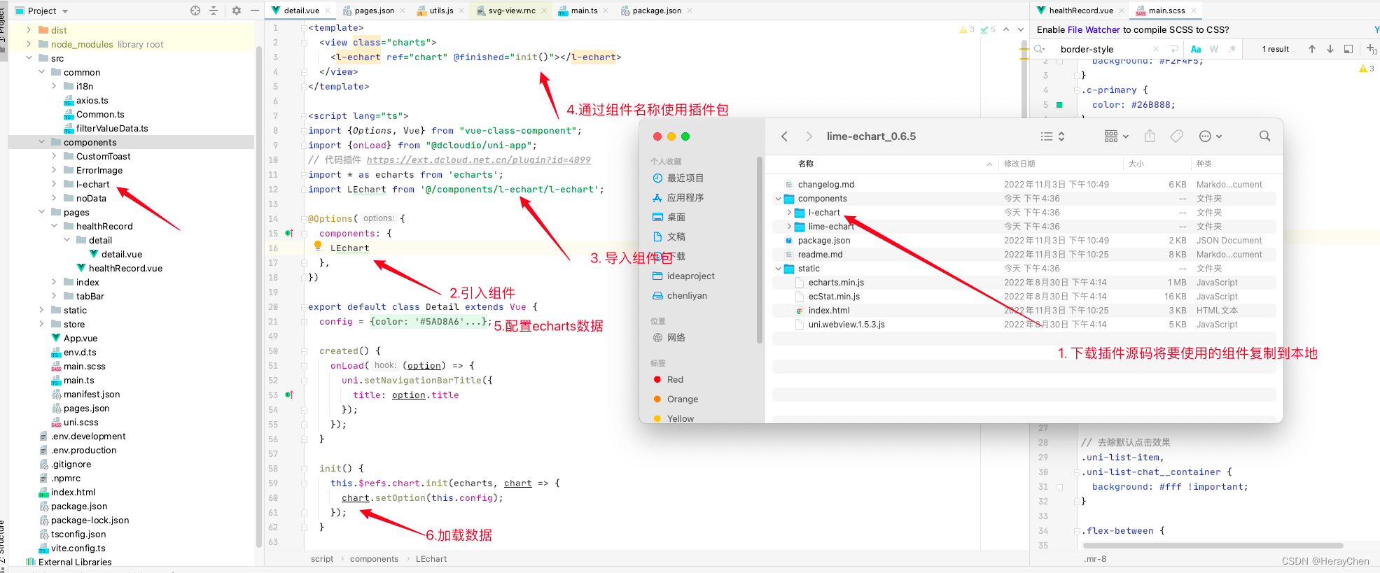This screenshot has width=1380, height=573.
Task: Collapse the static folder in Finder
Action: 779,269
